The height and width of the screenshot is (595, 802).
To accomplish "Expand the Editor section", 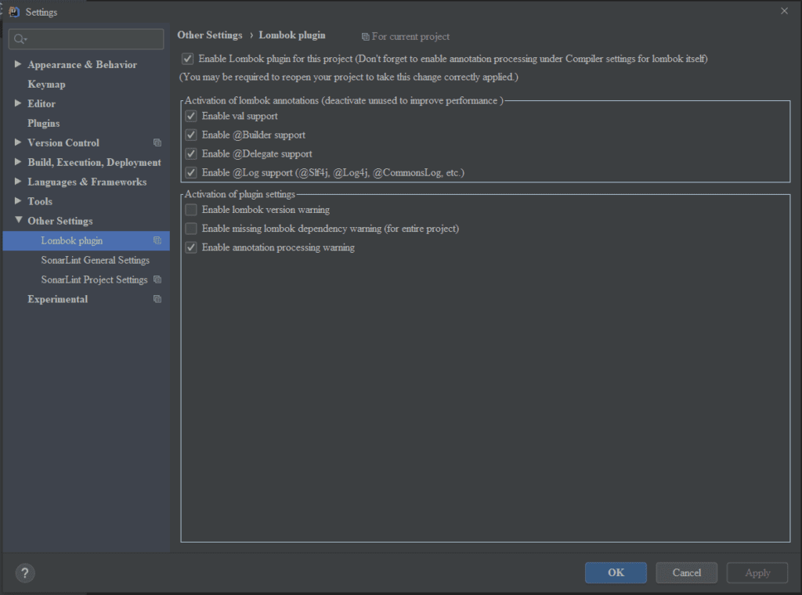I will pyautogui.click(x=17, y=103).
